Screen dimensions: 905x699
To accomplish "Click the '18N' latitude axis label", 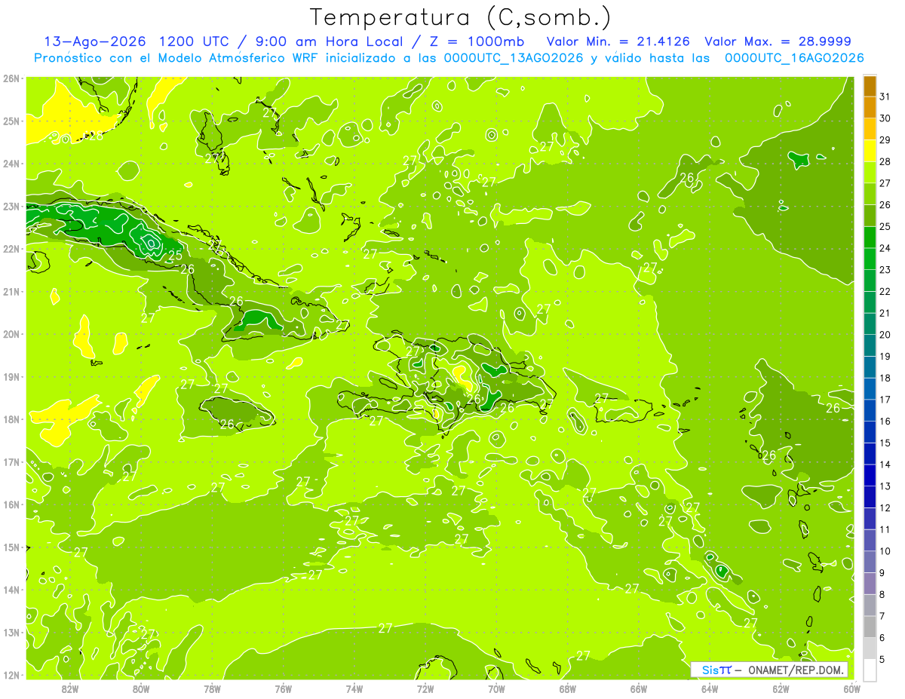I will tap(11, 419).
